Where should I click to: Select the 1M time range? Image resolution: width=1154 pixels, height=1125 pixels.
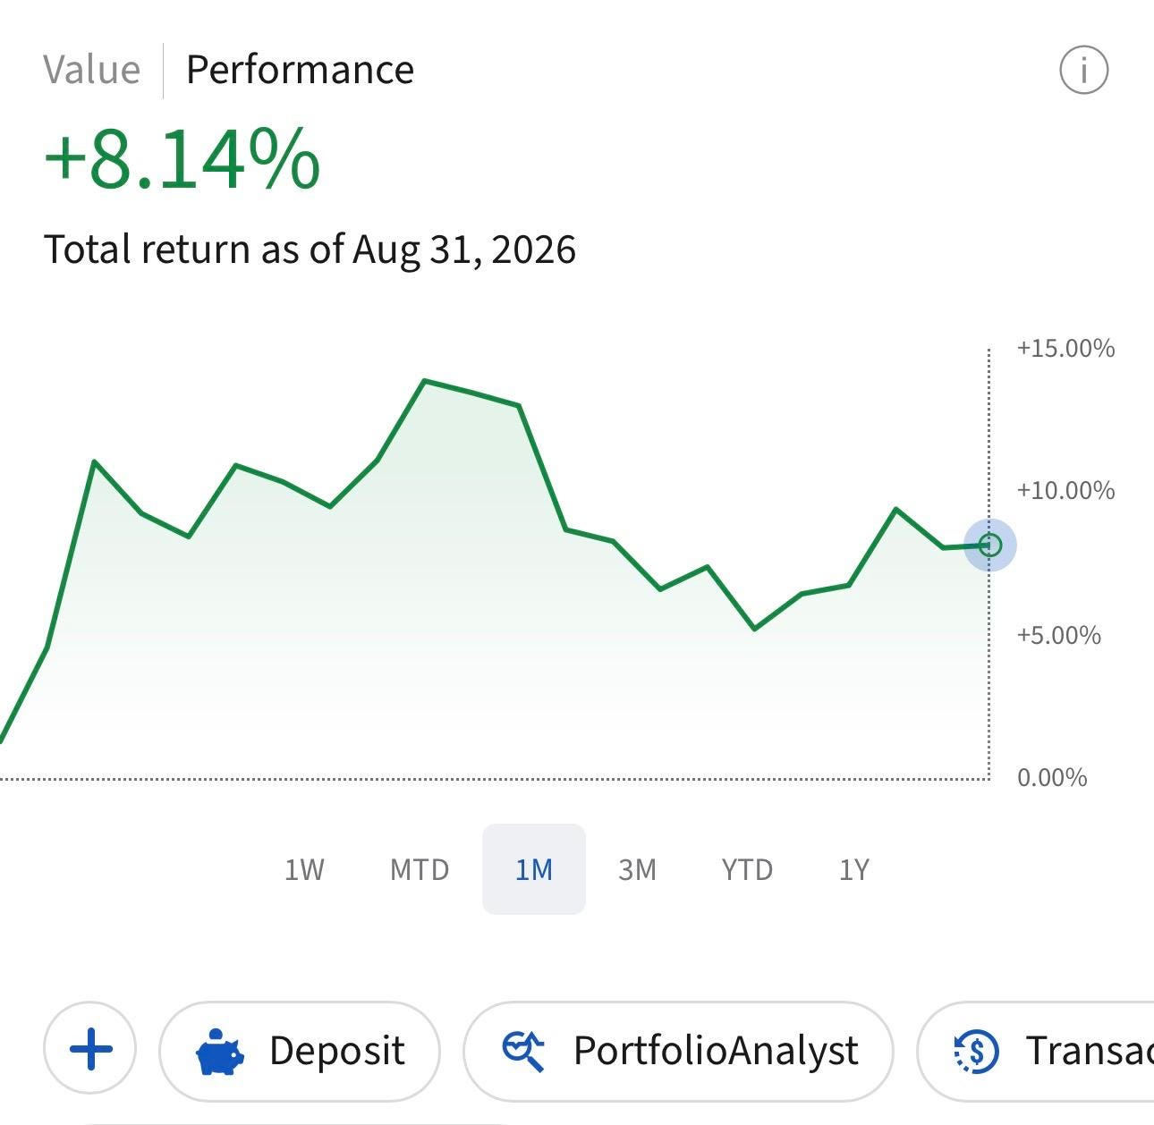tap(534, 869)
